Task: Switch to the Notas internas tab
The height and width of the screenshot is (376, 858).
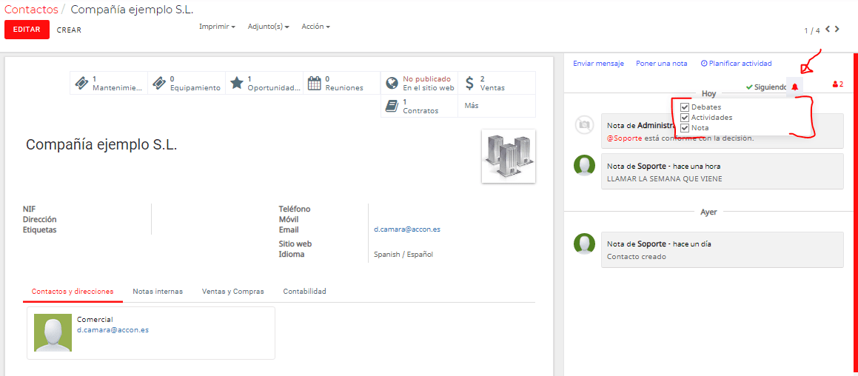Action: [158, 291]
